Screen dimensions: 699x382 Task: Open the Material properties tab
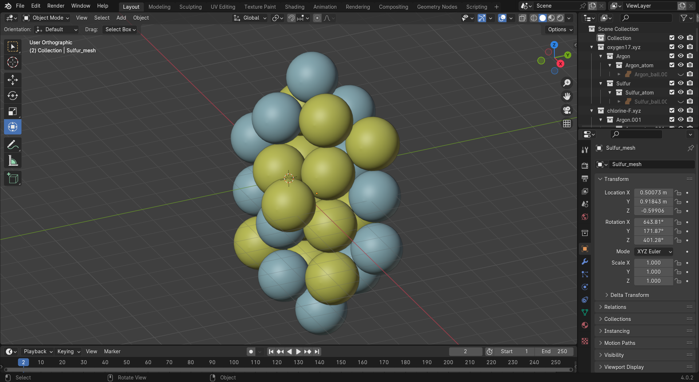[585, 325]
